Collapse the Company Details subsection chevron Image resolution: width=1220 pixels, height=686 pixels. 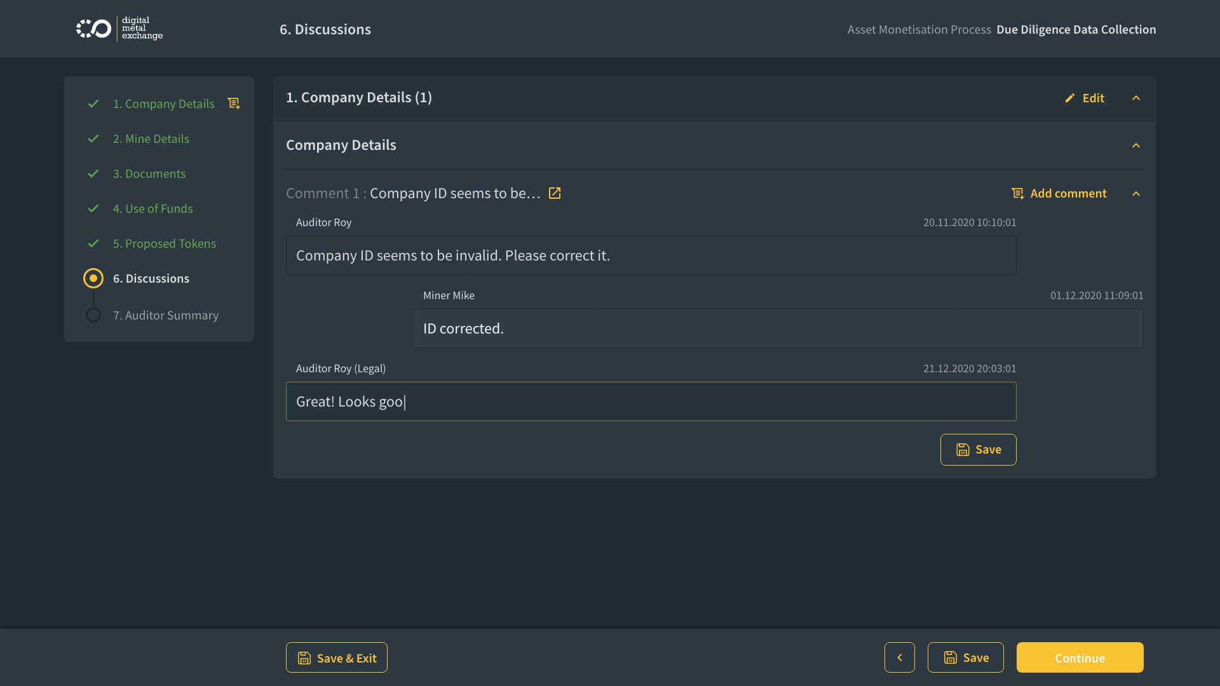[1136, 145]
